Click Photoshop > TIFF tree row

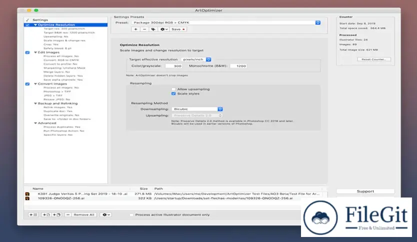[57, 91]
